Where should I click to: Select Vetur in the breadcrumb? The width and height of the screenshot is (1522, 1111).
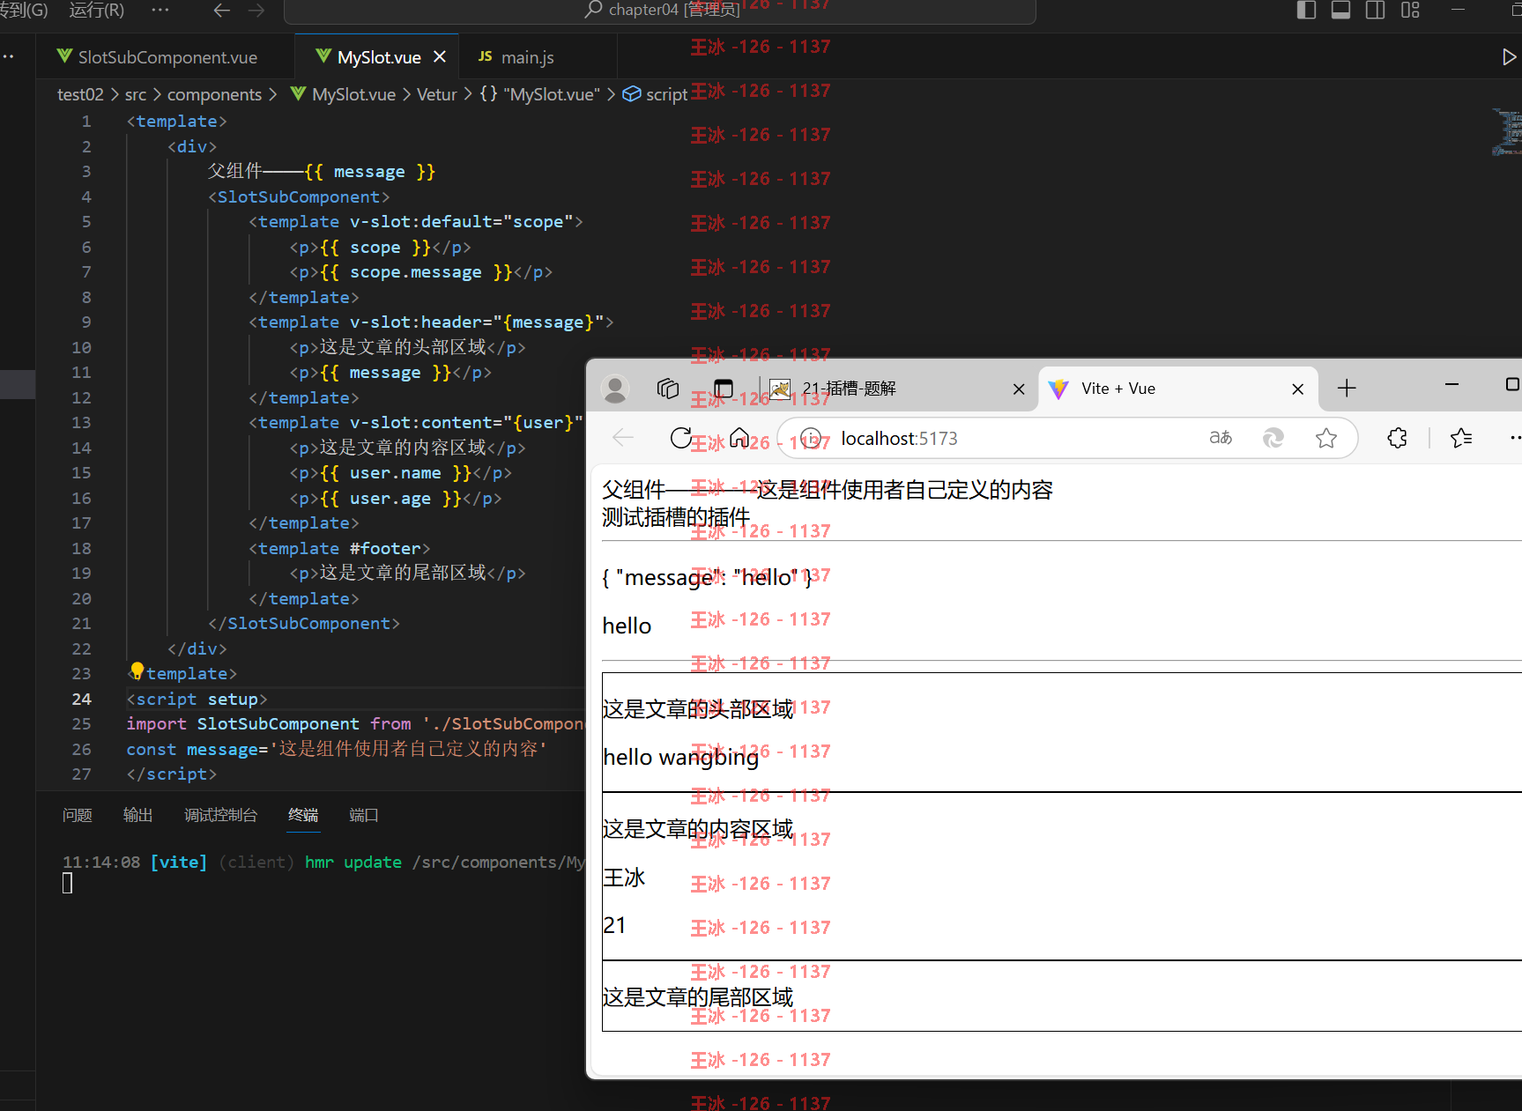[436, 94]
